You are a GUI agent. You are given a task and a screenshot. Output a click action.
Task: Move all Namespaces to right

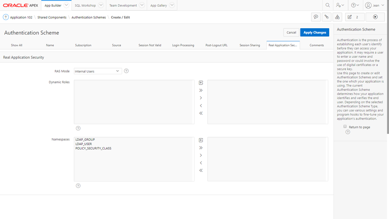pos(201,148)
